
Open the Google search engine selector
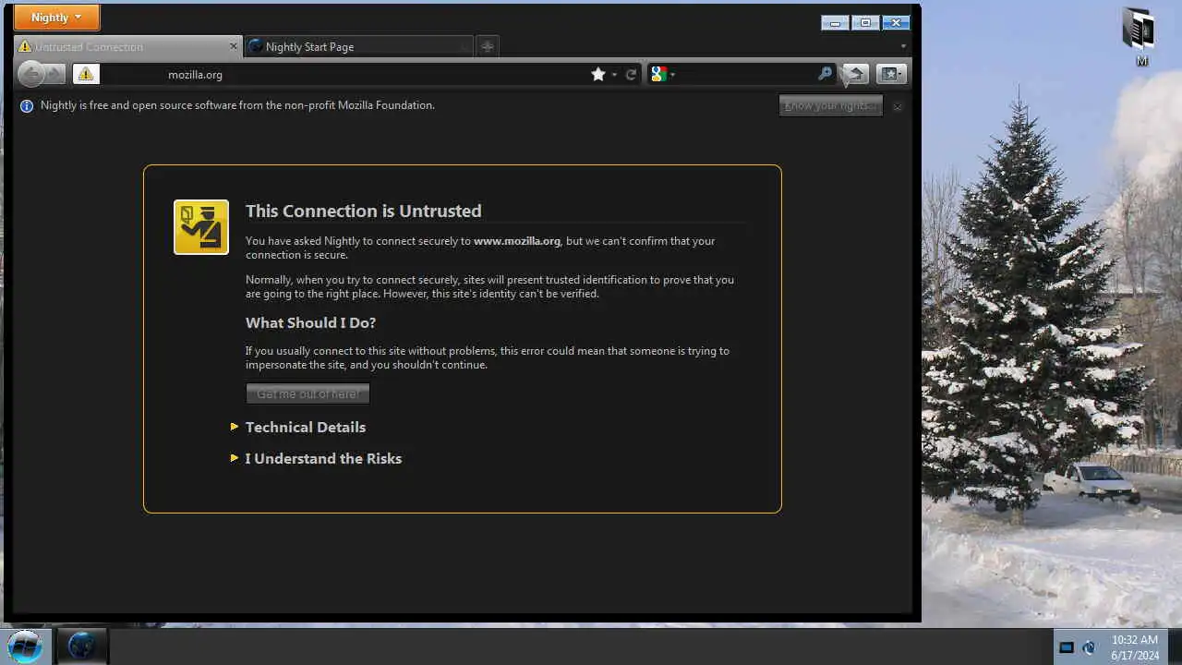[x=662, y=74]
